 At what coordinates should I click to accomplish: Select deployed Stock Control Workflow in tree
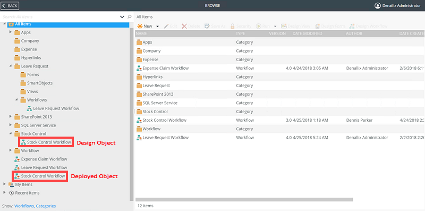40,176
